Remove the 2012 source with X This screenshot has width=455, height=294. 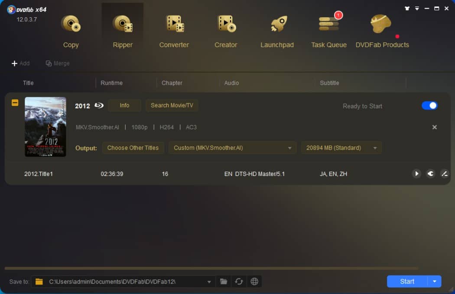[434, 127]
